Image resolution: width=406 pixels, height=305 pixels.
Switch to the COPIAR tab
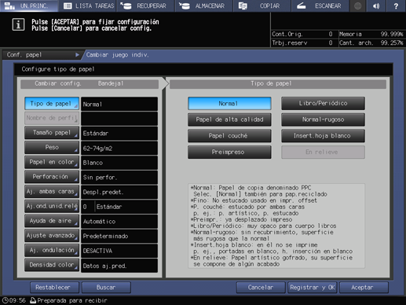click(x=262, y=6)
